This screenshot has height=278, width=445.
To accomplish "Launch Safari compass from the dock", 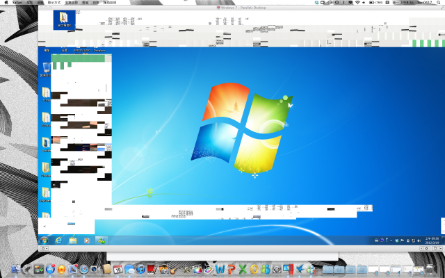I will [84, 269].
